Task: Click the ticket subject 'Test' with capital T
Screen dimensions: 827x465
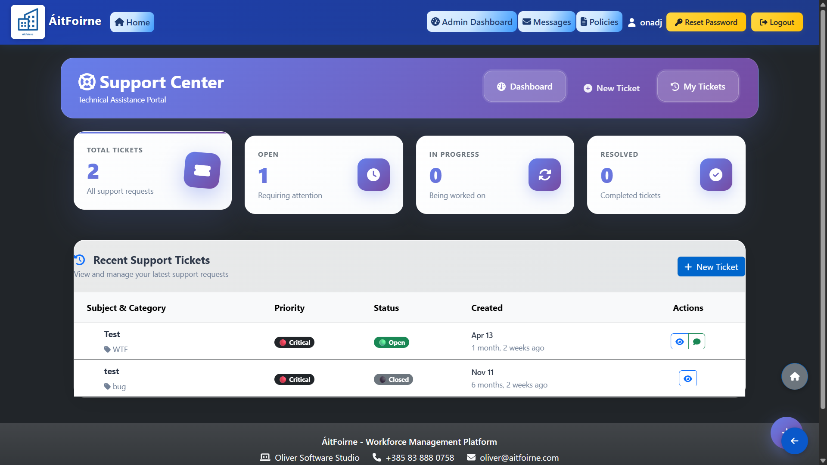Action: [x=112, y=334]
